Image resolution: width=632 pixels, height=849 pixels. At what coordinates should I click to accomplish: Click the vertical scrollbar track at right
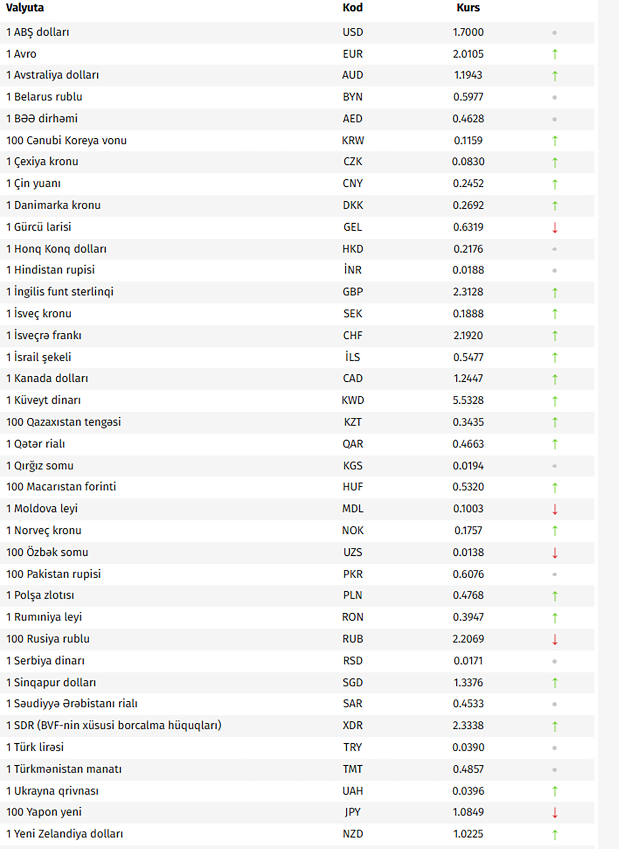coord(608,421)
